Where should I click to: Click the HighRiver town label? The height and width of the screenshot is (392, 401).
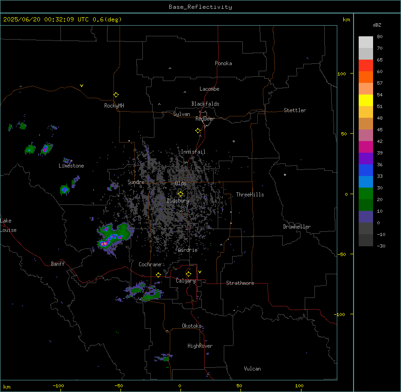click(200, 346)
